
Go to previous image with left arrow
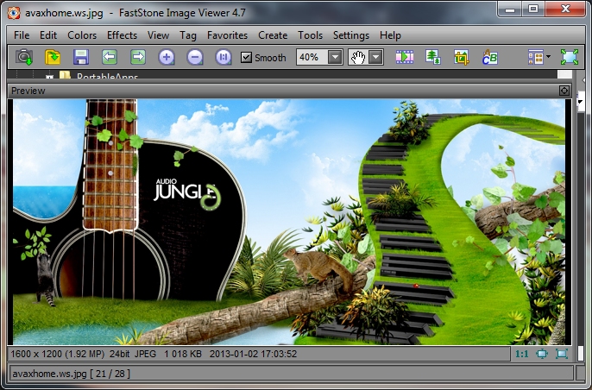coord(110,58)
